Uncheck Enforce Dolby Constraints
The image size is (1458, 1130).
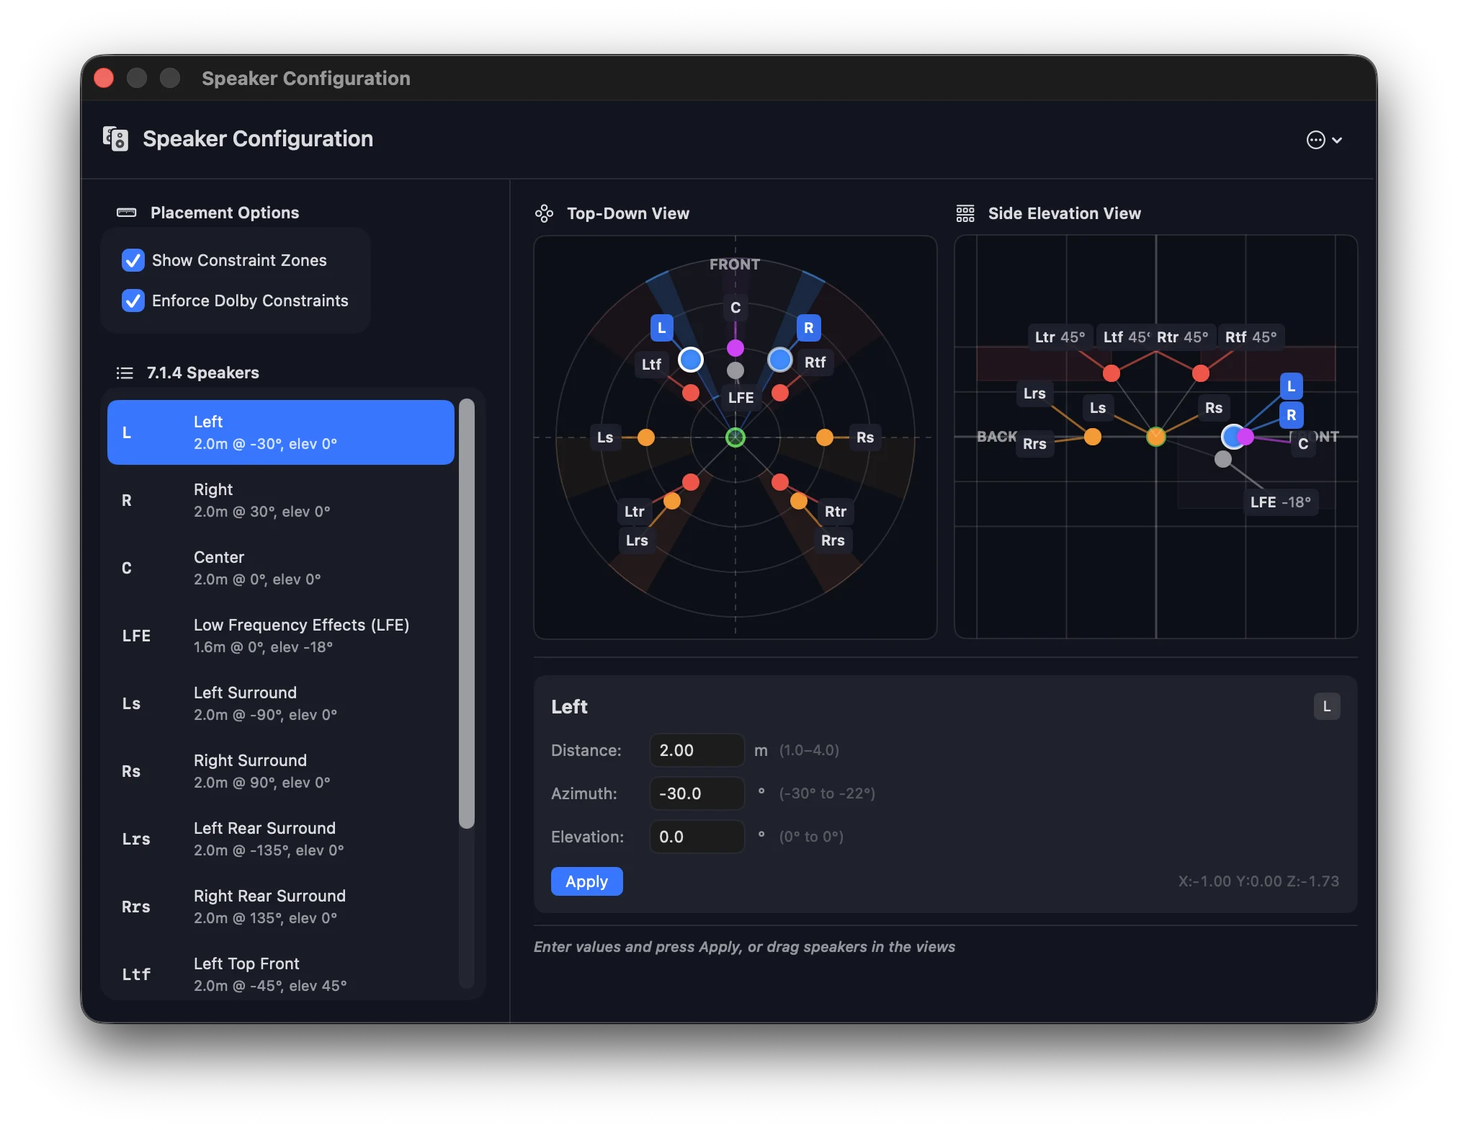coord(133,301)
